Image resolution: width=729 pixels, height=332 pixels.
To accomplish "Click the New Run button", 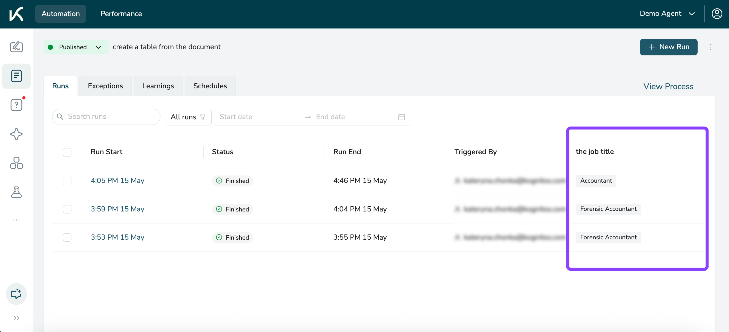I will point(669,47).
